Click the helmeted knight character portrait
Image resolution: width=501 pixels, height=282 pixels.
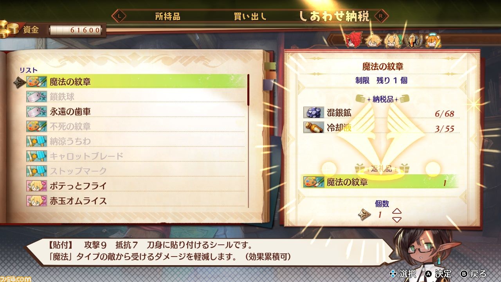[x=412, y=40]
